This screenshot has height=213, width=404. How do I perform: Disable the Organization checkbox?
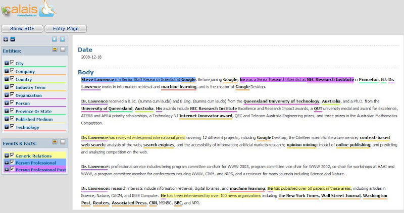pos(12,94)
